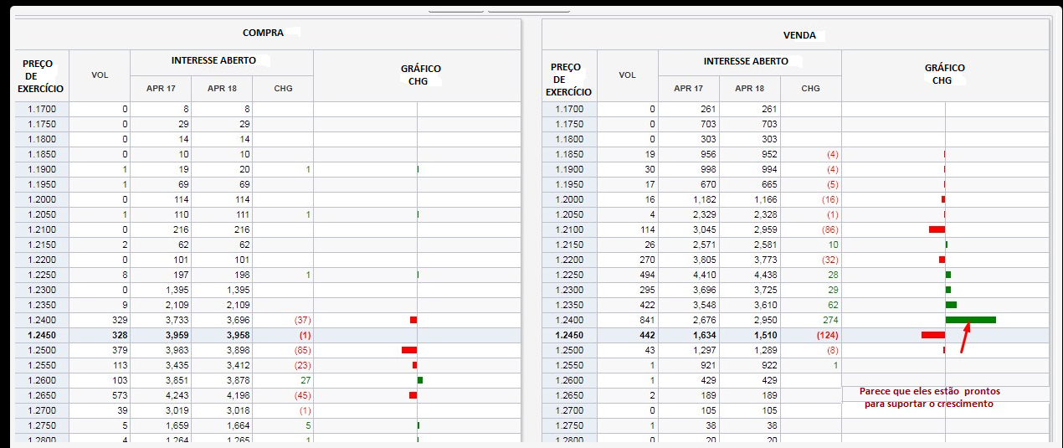Select the COMPRA table header
Image resolution: width=1063 pixels, height=448 pixels.
[263, 33]
